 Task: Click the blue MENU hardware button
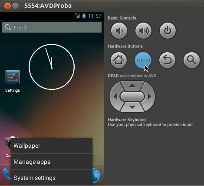[x=143, y=60]
